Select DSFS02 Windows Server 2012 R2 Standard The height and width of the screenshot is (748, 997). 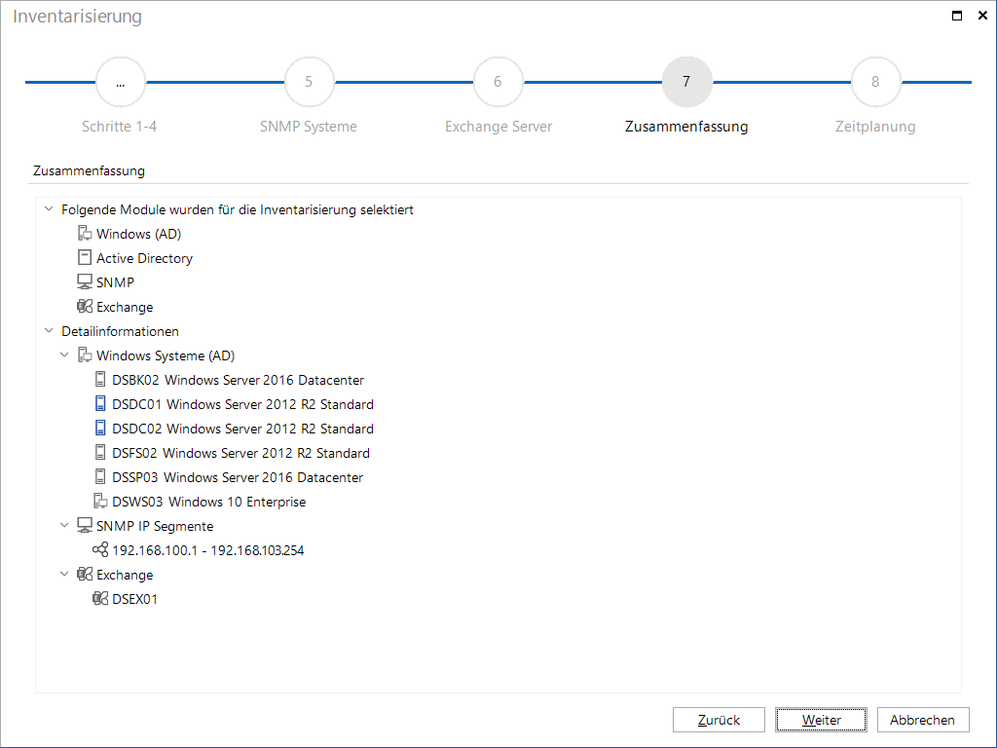pos(241,453)
